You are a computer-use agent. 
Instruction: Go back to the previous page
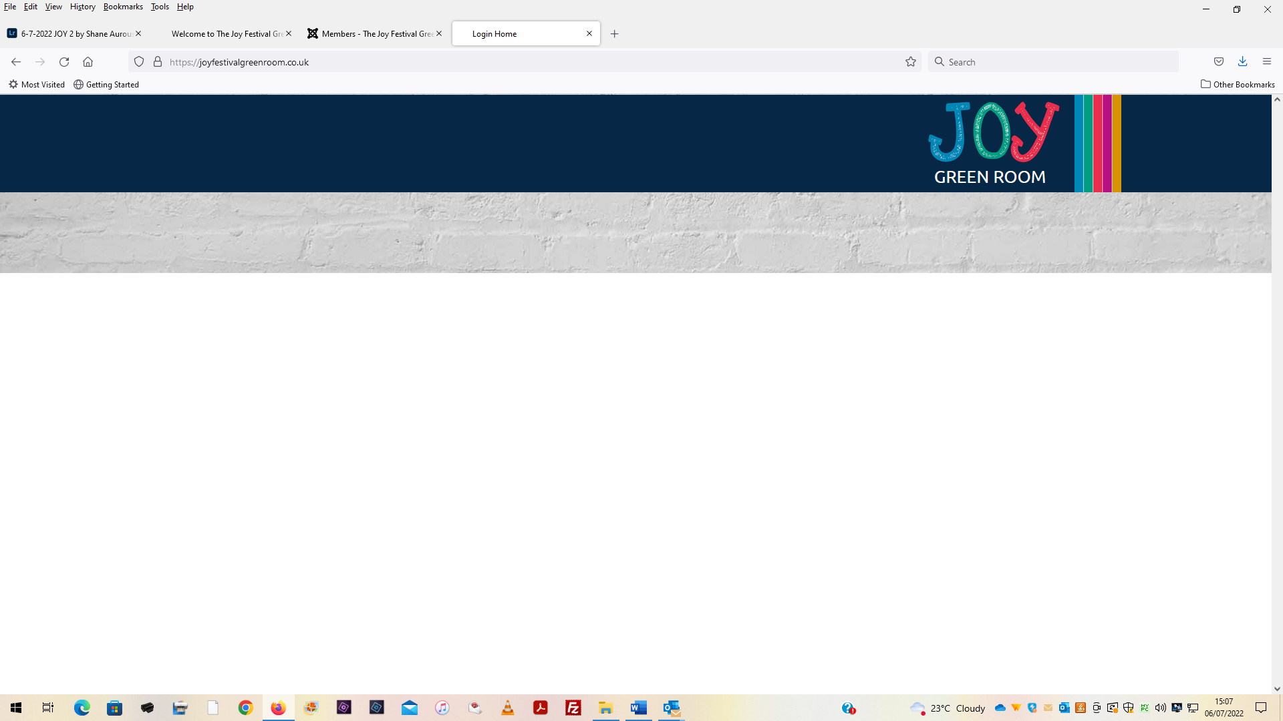pyautogui.click(x=16, y=62)
